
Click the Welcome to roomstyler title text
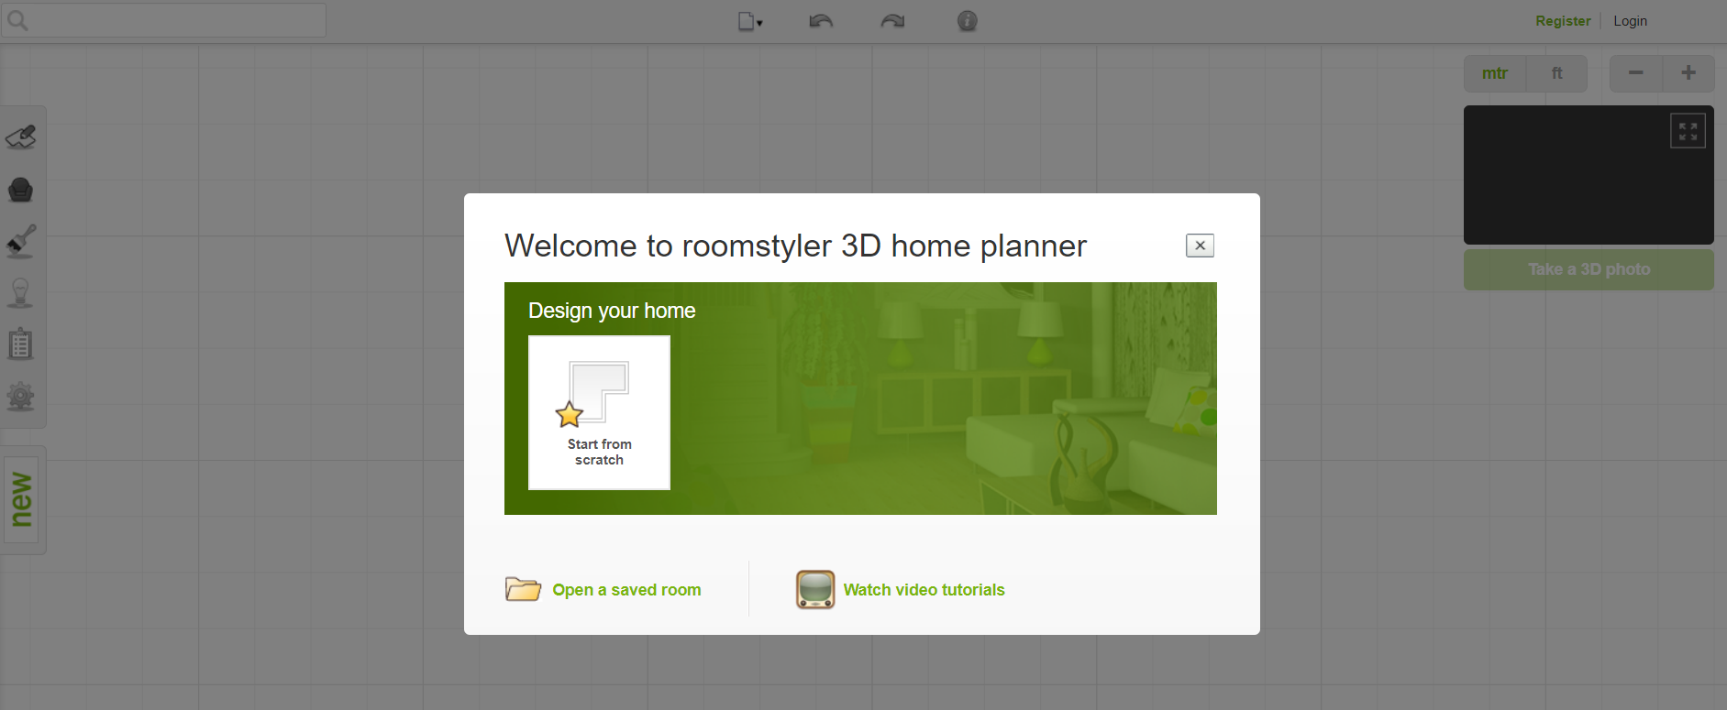point(795,246)
